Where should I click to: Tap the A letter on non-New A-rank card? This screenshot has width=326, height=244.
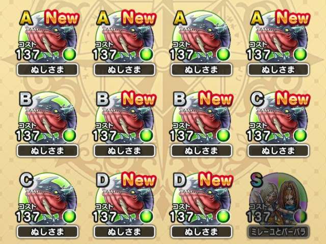180,18
